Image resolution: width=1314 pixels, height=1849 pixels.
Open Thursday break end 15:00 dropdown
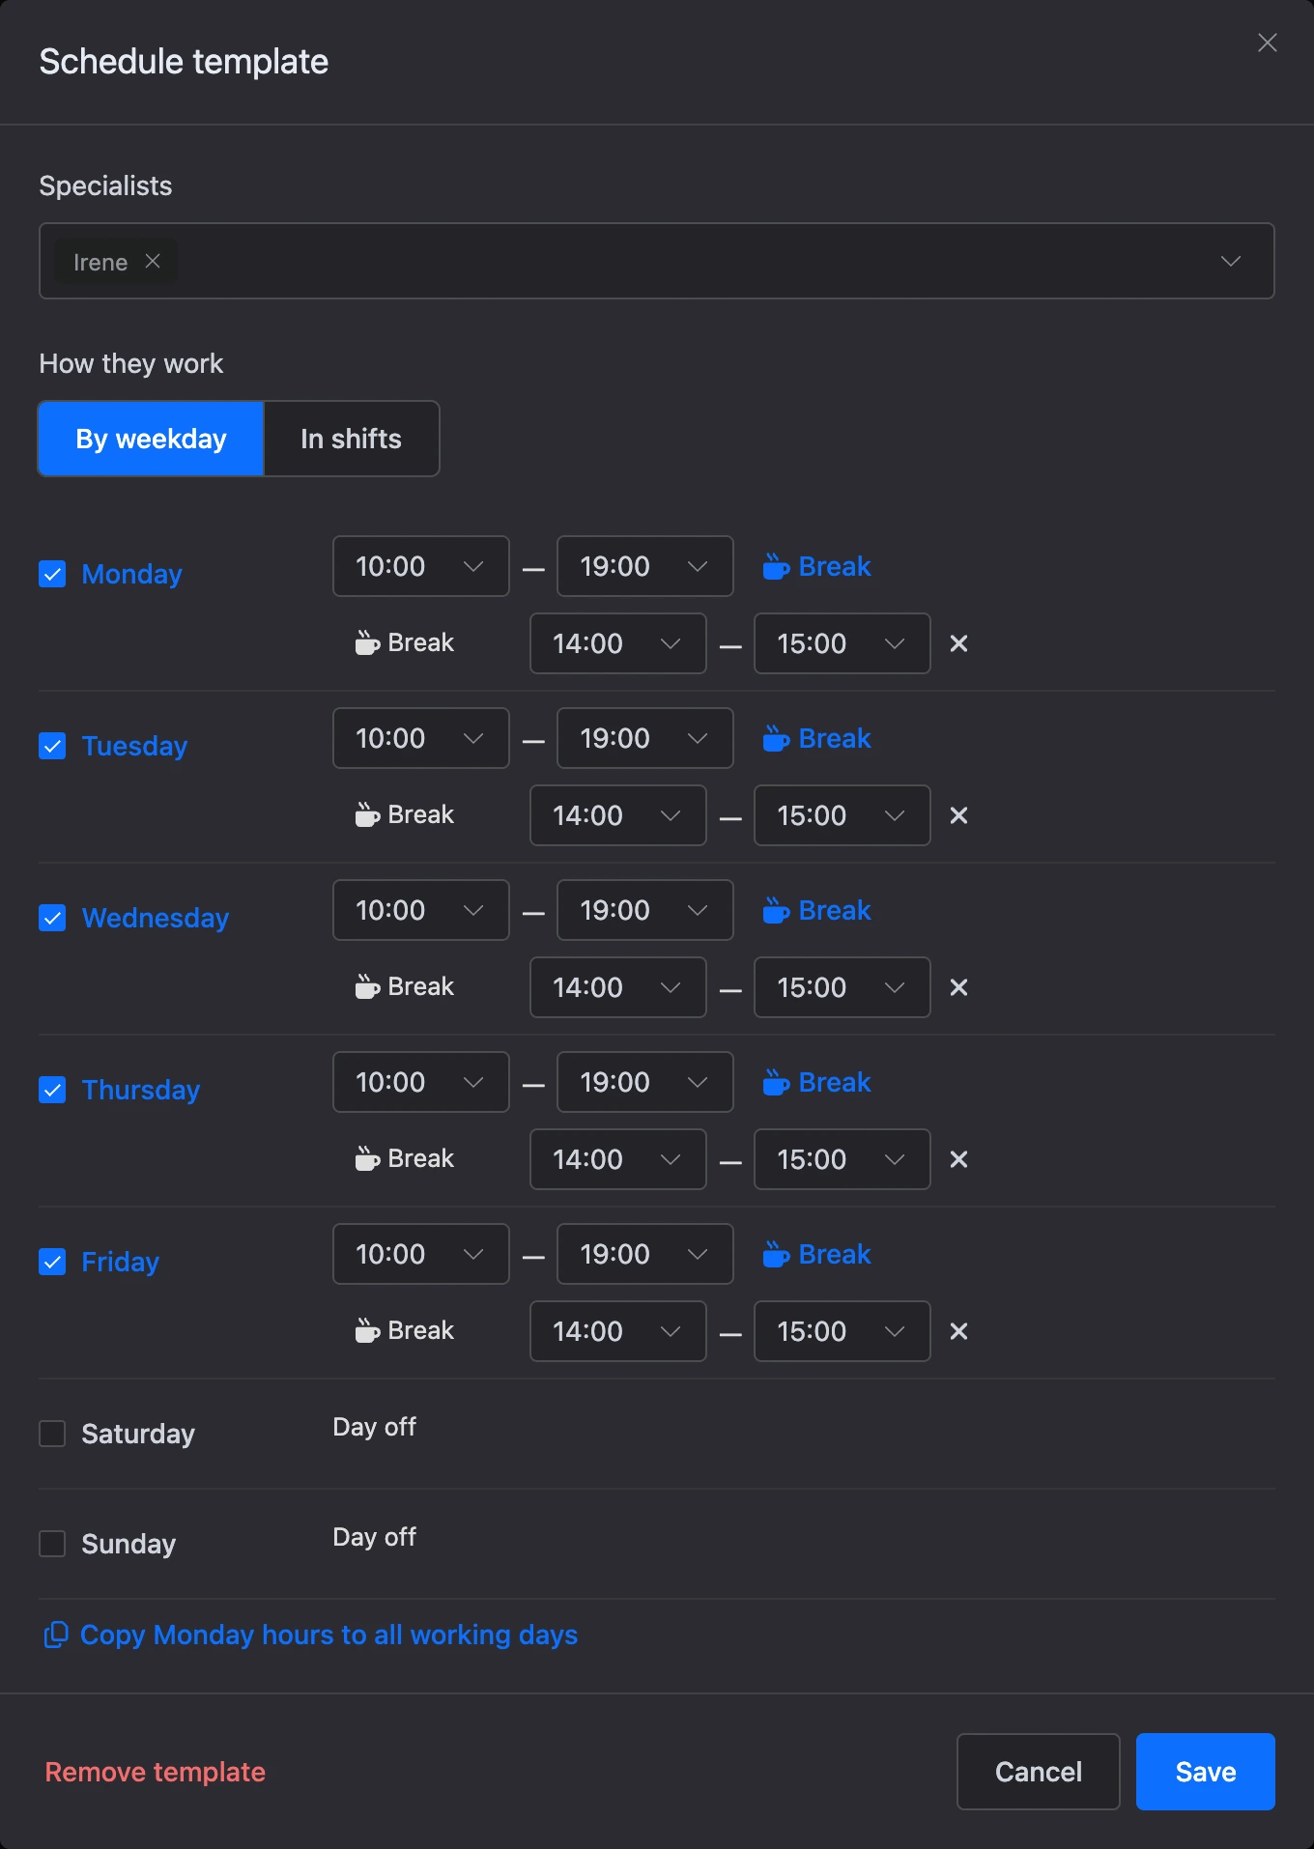843,1159
